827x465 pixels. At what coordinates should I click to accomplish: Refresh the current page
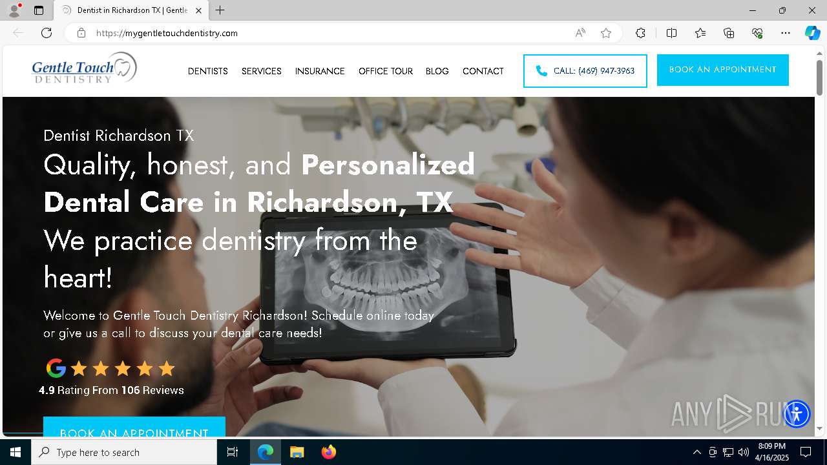coord(47,33)
